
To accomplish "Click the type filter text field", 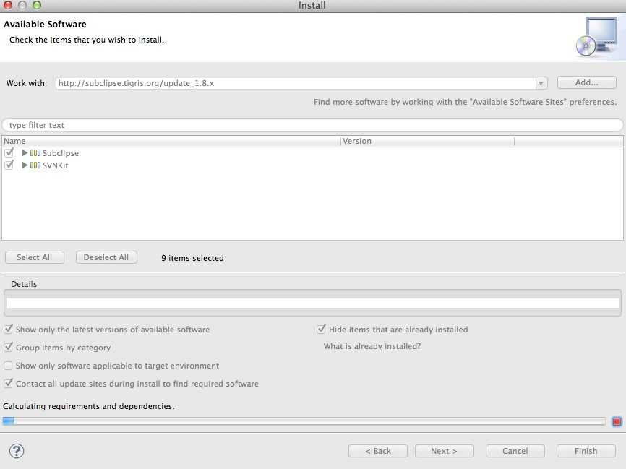I will pos(312,125).
